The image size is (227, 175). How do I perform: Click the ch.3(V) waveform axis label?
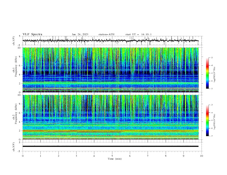click(14, 147)
